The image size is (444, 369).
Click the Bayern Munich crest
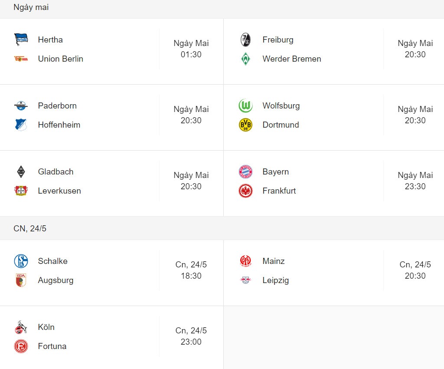tap(245, 172)
